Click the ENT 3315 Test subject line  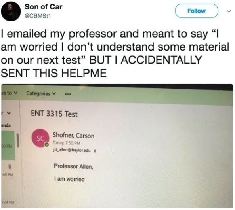click(54, 114)
